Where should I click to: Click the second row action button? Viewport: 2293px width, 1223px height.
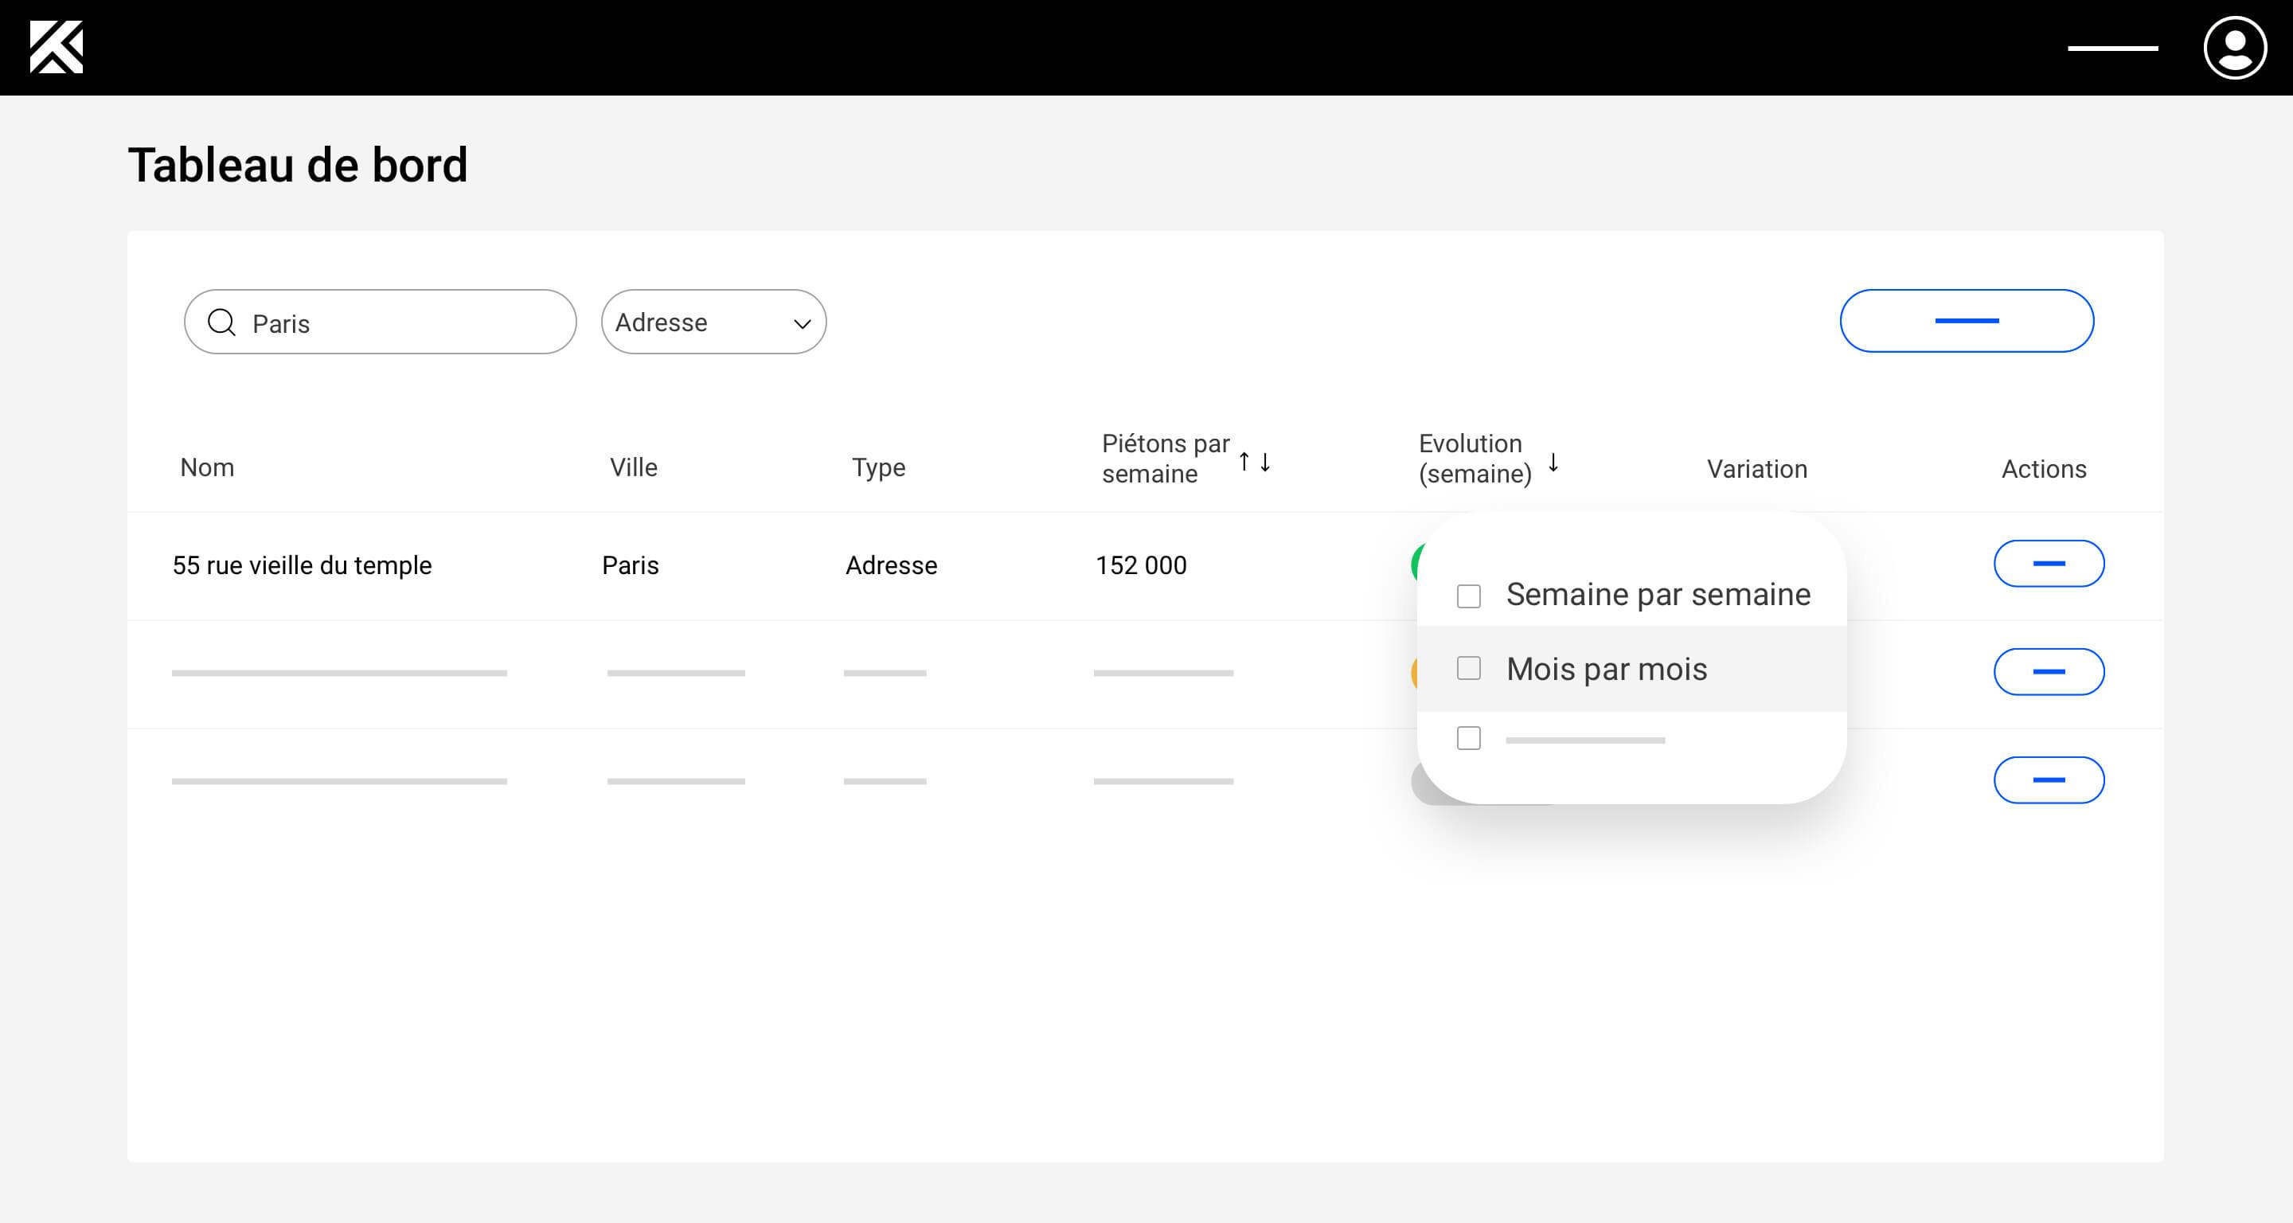pos(2049,671)
